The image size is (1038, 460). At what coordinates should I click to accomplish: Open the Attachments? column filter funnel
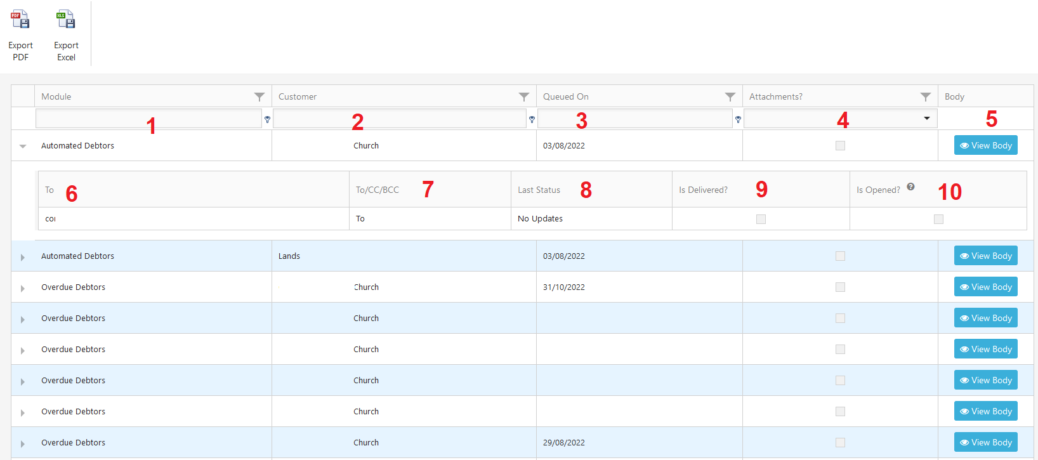coord(926,96)
